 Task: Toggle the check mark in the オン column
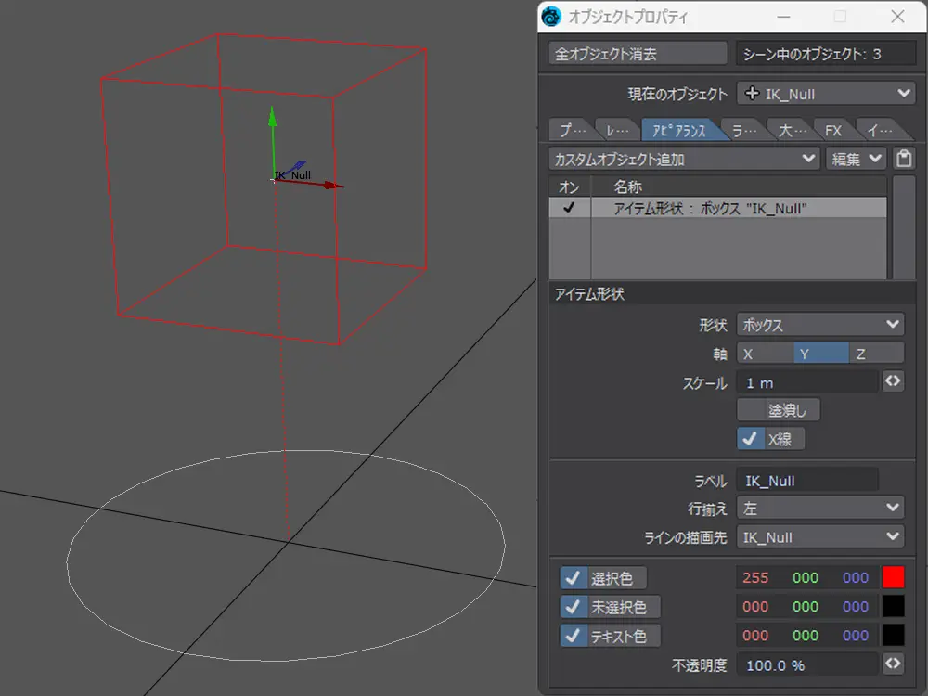(569, 209)
